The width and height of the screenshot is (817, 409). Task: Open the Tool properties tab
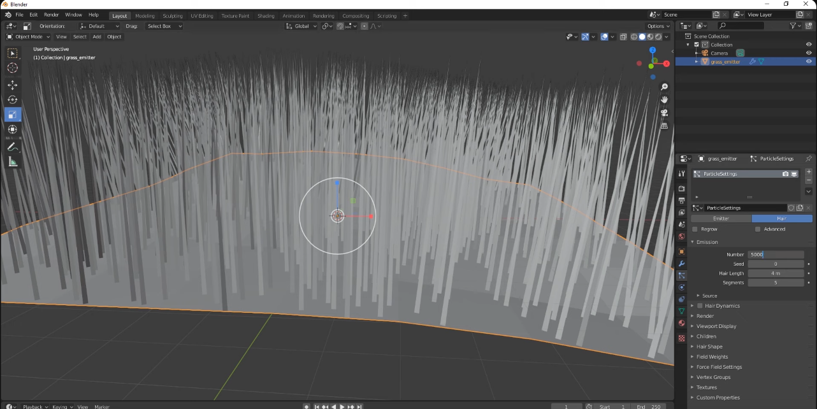pos(681,173)
